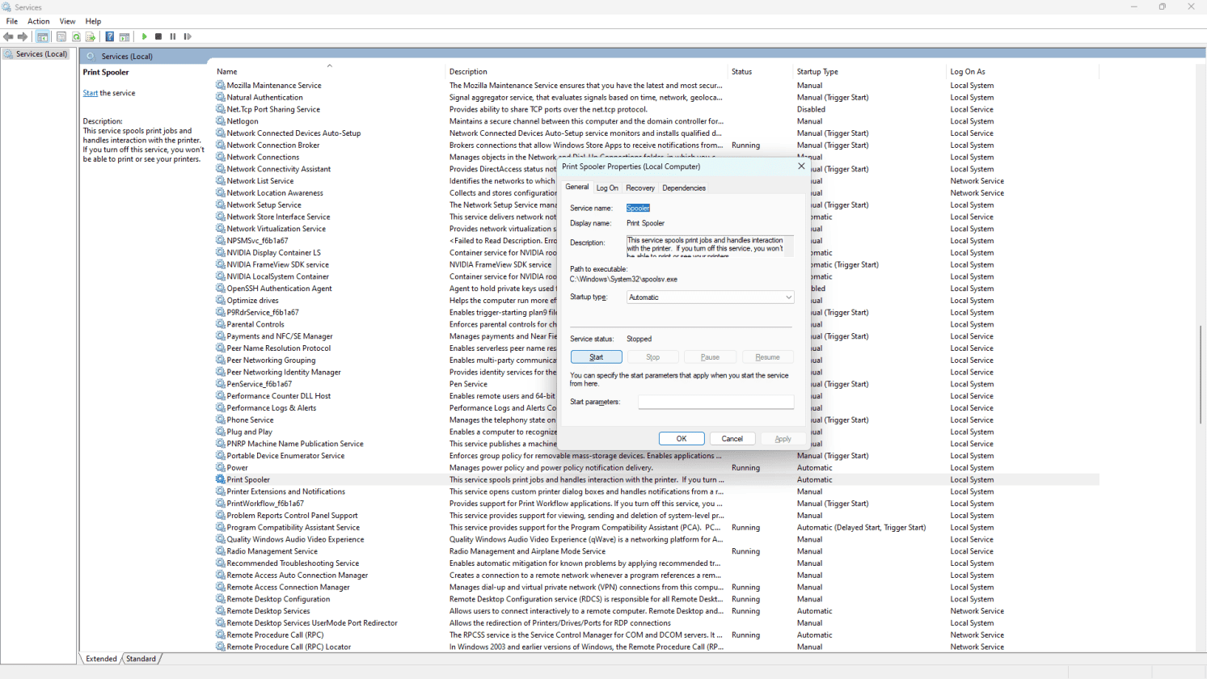Open Help using the blue question mark icon
1207x679 pixels.
click(110, 36)
